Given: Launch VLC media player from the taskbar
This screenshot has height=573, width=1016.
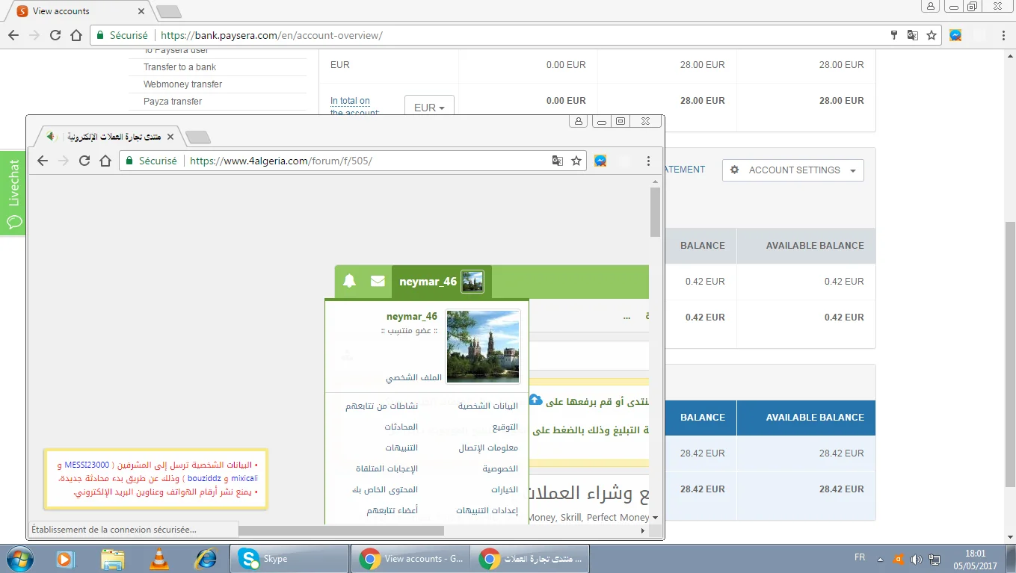Looking at the screenshot, I should pos(158,558).
